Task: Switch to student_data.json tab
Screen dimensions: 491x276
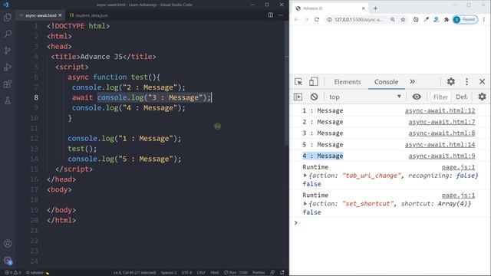Action: (x=89, y=15)
